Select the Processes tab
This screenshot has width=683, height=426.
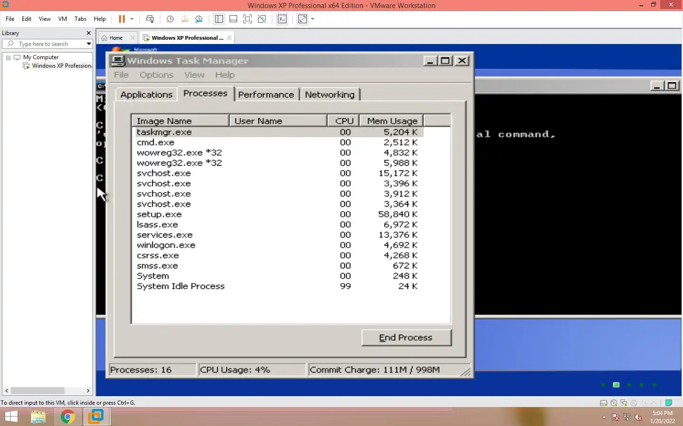point(205,93)
